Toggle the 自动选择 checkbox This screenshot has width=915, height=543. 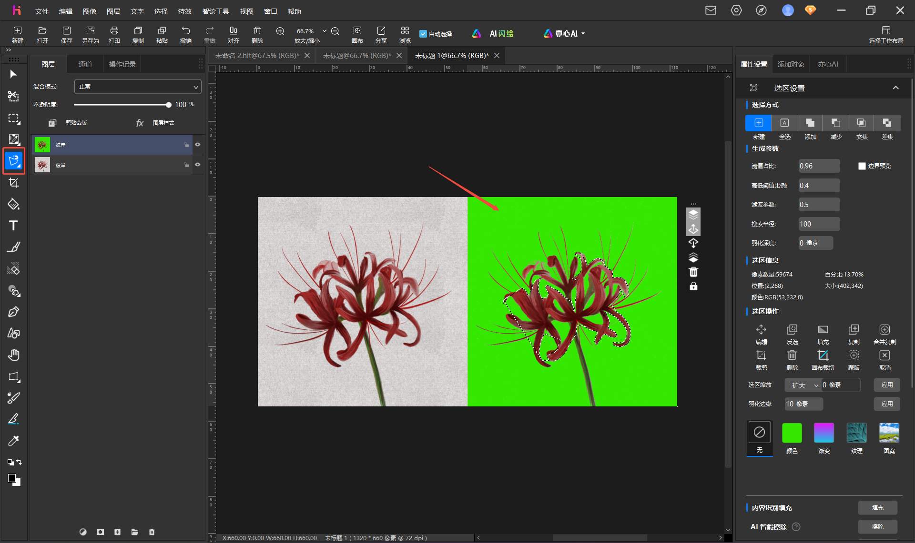(423, 34)
